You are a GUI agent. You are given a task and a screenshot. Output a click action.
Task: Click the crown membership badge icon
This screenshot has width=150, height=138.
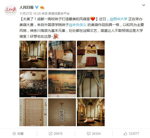coord(42,7)
